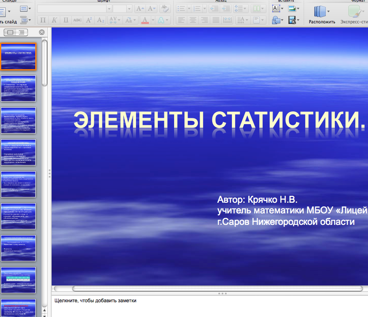Click the horizontal slide scrollbar

pos(218,288)
